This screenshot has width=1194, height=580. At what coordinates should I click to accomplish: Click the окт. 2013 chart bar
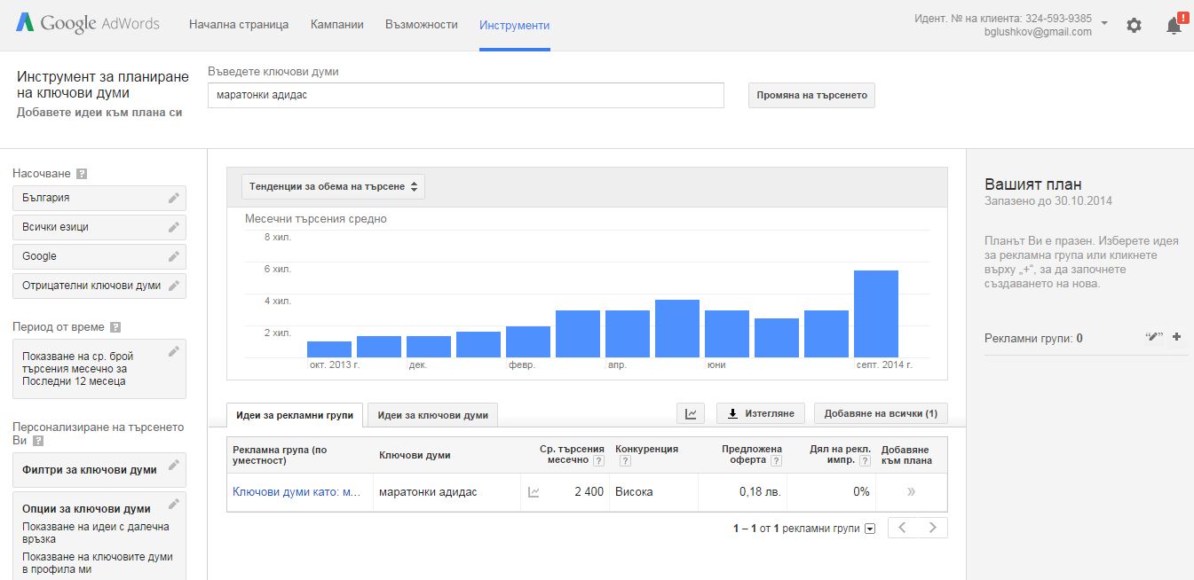(329, 349)
